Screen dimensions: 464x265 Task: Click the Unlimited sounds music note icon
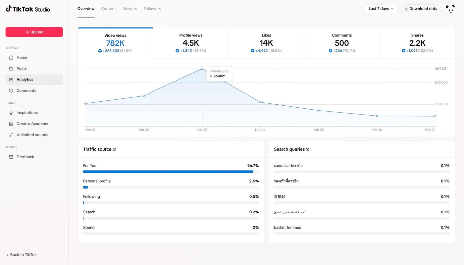tap(11, 135)
